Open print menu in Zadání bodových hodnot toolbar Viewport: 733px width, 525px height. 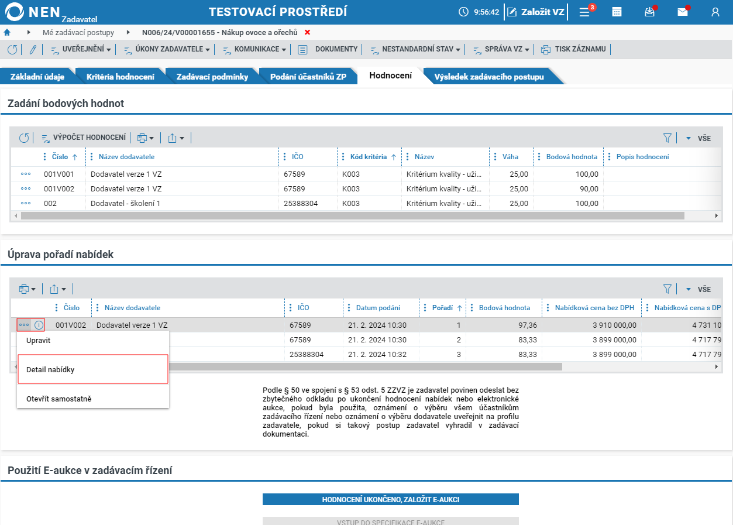[x=145, y=138]
